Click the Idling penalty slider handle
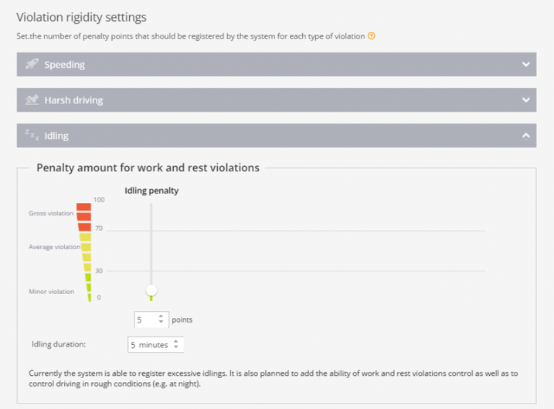554x409 pixels. (x=151, y=290)
